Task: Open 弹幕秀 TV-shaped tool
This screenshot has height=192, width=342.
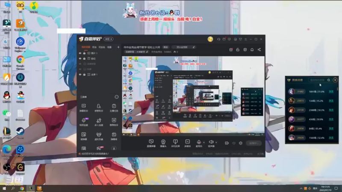Action: pos(114,136)
